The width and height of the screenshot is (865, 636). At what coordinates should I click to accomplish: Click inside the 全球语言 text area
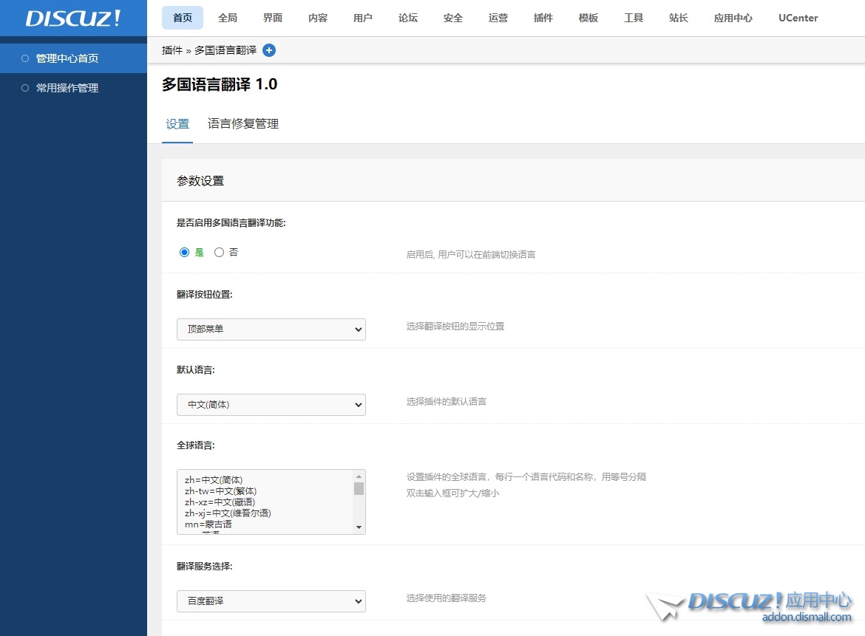coord(266,502)
